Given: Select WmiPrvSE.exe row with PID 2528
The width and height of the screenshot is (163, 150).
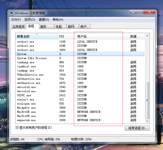Looking at the screenshot, I should click(x=80, y=116).
